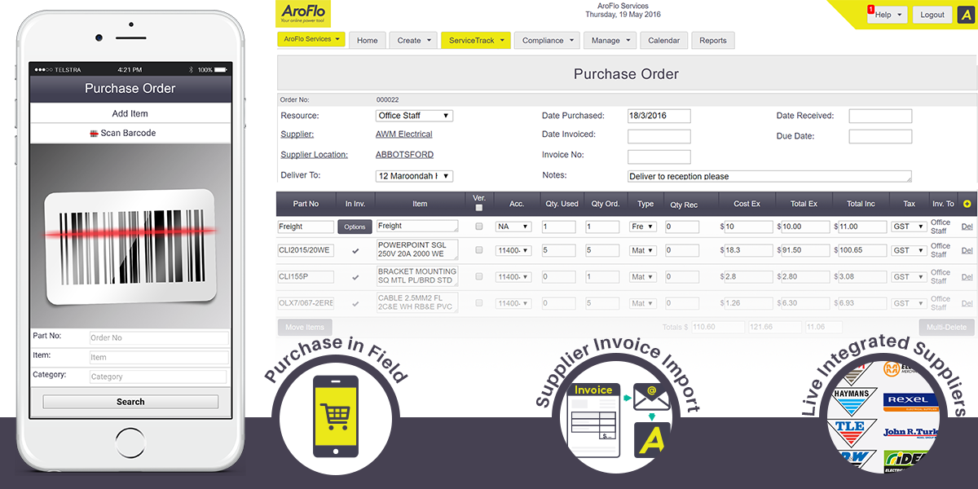Click the black A badge icon
978x489 pixels.
(x=966, y=14)
